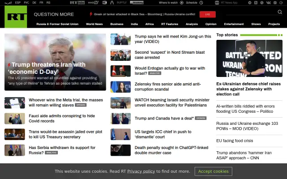287x179 pixels.
Task: Click the RT News App icon
Action: tap(217, 3)
